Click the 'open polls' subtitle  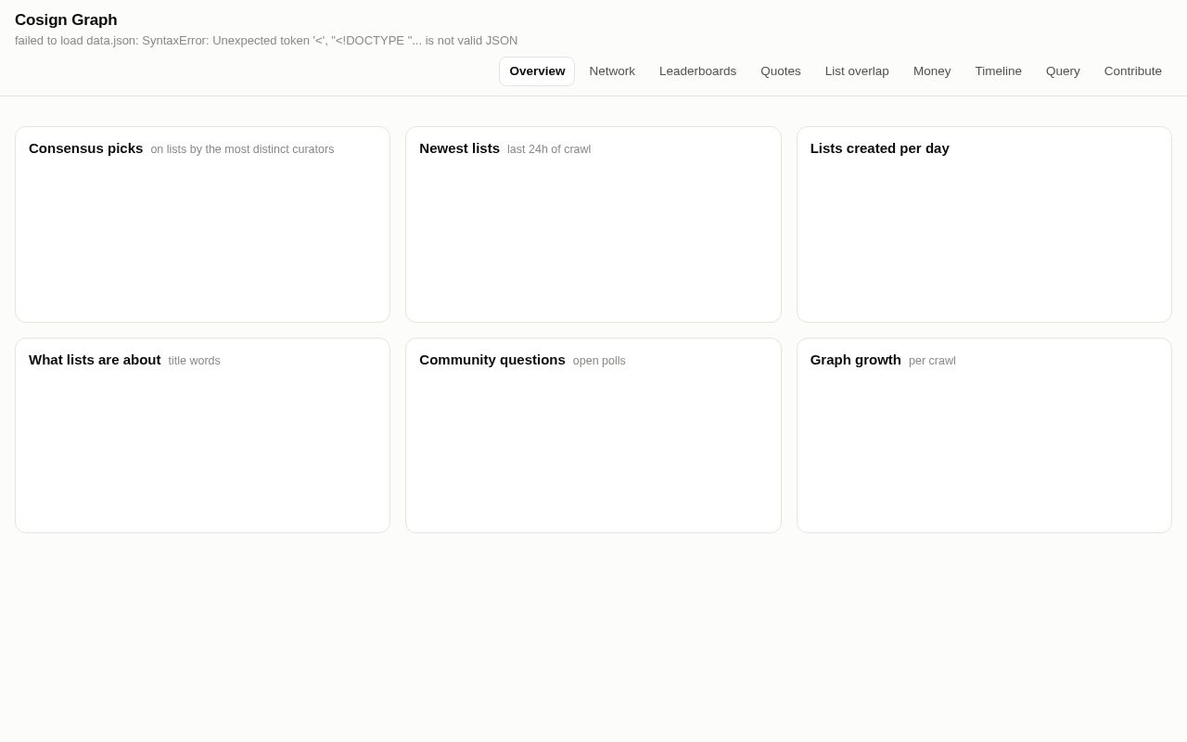click(599, 361)
